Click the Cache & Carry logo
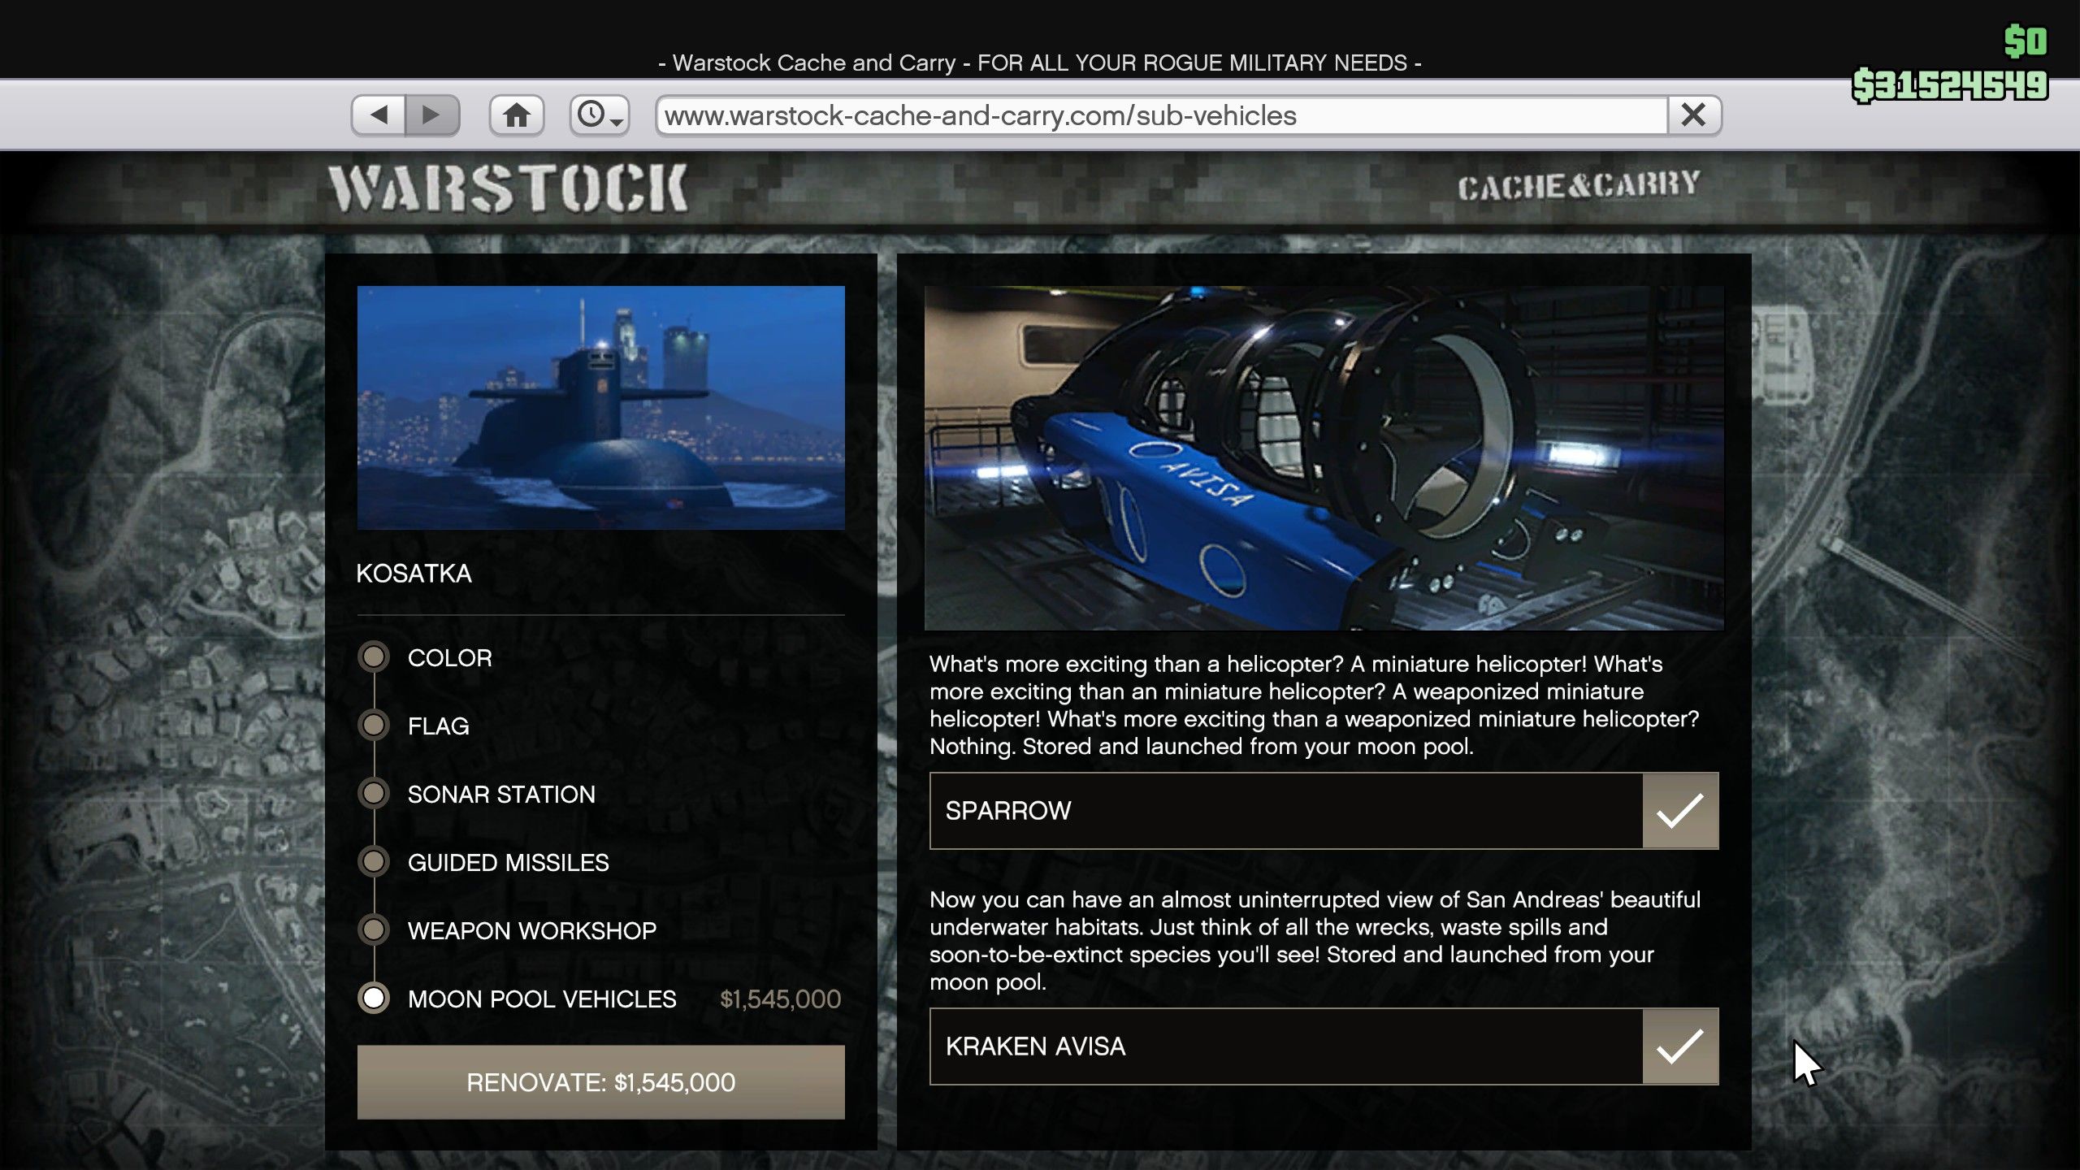The height and width of the screenshot is (1170, 2080). point(1578,186)
